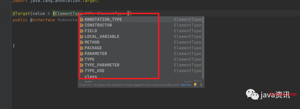Place cursor on the @Target annotation

(21, 14)
